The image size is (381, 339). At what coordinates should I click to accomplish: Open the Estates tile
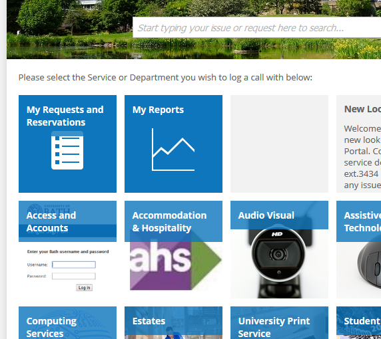(173, 323)
